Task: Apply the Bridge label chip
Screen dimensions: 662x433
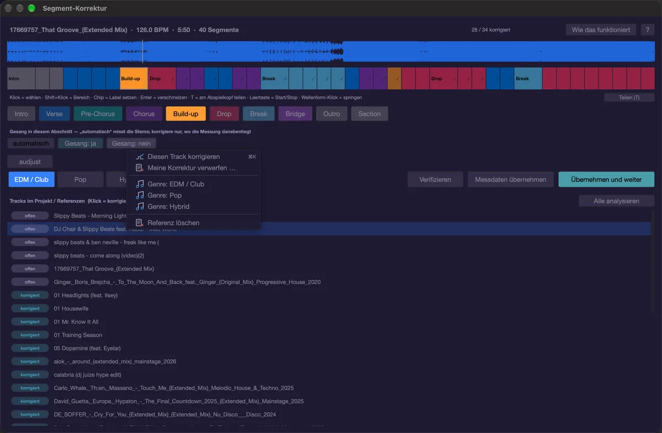Action: click(x=295, y=114)
